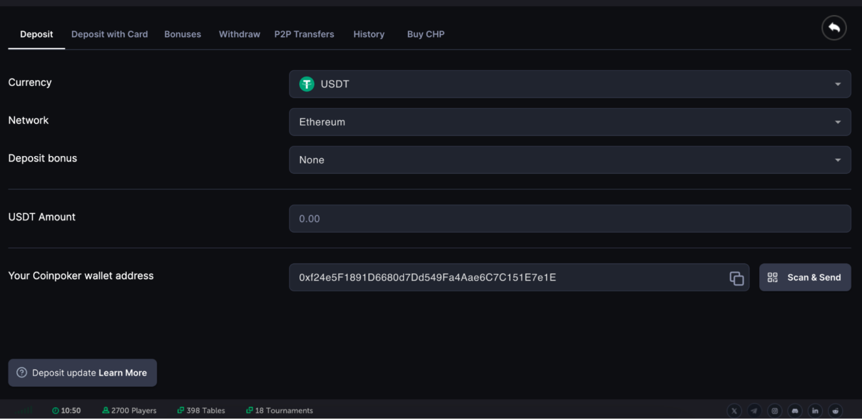Expand the Network dropdown showing Ethereum

pyautogui.click(x=570, y=122)
